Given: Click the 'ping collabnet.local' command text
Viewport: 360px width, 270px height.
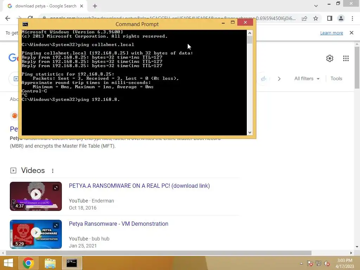Looking at the screenshot, I should pos(106,45).
